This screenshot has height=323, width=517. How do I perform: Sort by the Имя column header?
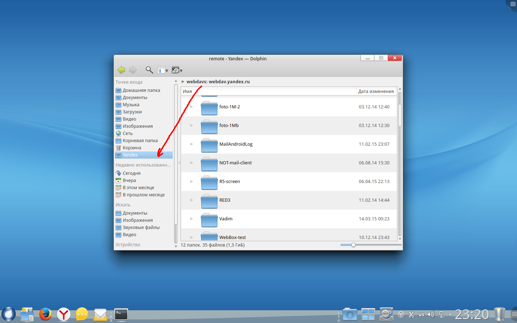(x=269, y=92)
